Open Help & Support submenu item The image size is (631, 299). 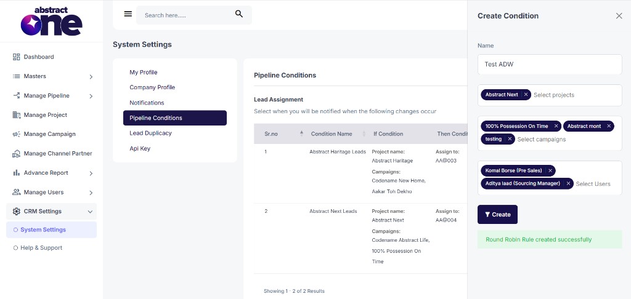41,248
